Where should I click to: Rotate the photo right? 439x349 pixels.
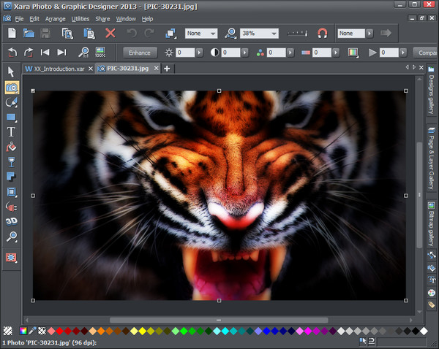pos(29,53)
